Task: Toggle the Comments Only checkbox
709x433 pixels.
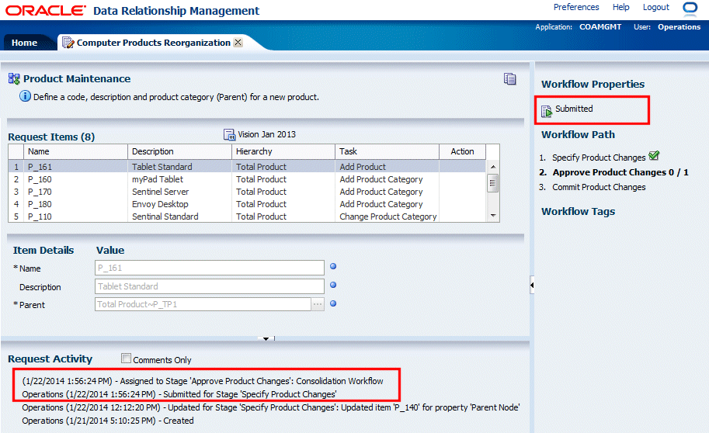Action: point(126,359)
